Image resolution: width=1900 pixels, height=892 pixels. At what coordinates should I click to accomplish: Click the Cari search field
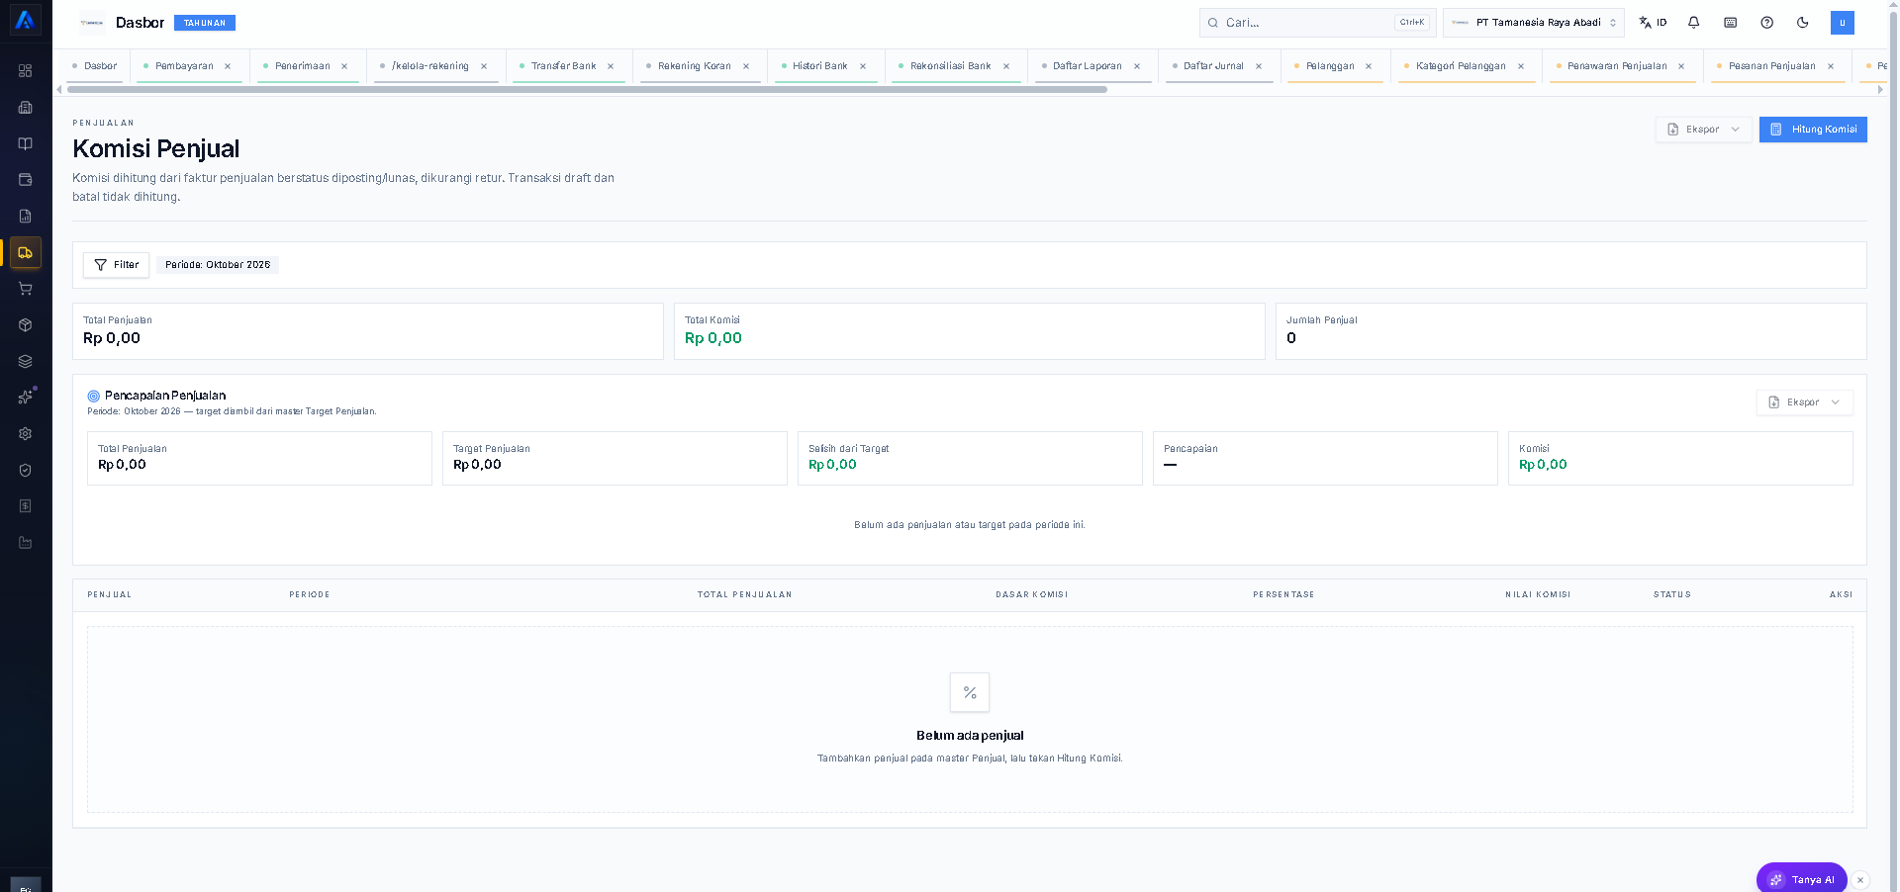coord(1317,23)
